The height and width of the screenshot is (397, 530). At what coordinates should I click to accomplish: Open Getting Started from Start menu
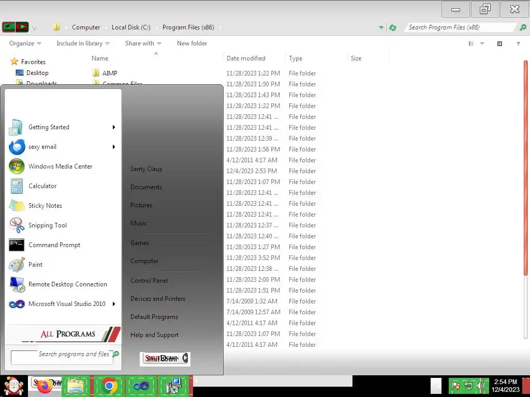63,127
